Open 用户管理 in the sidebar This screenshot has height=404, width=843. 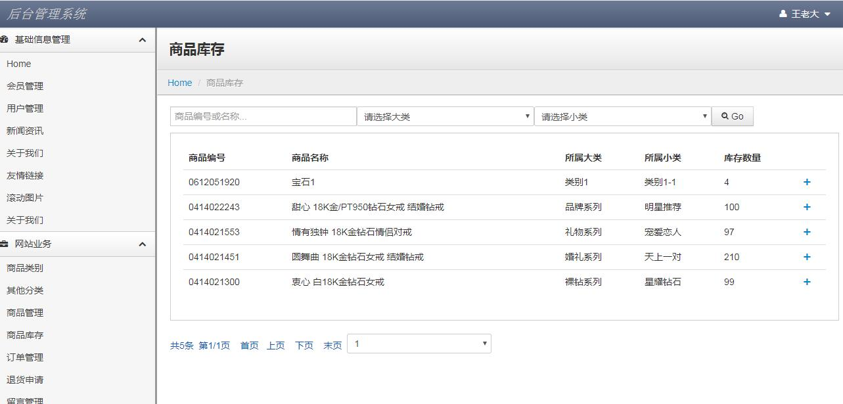[25, 108]
